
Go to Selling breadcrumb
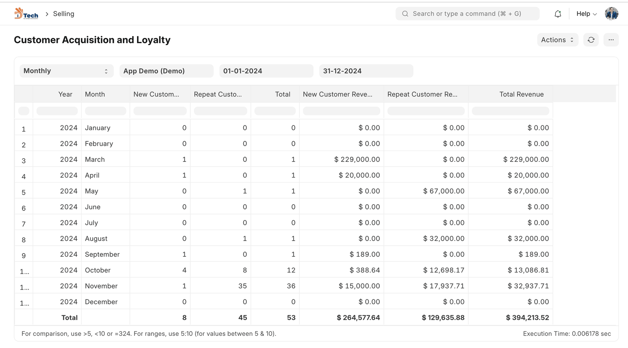(x=64, y=14)
